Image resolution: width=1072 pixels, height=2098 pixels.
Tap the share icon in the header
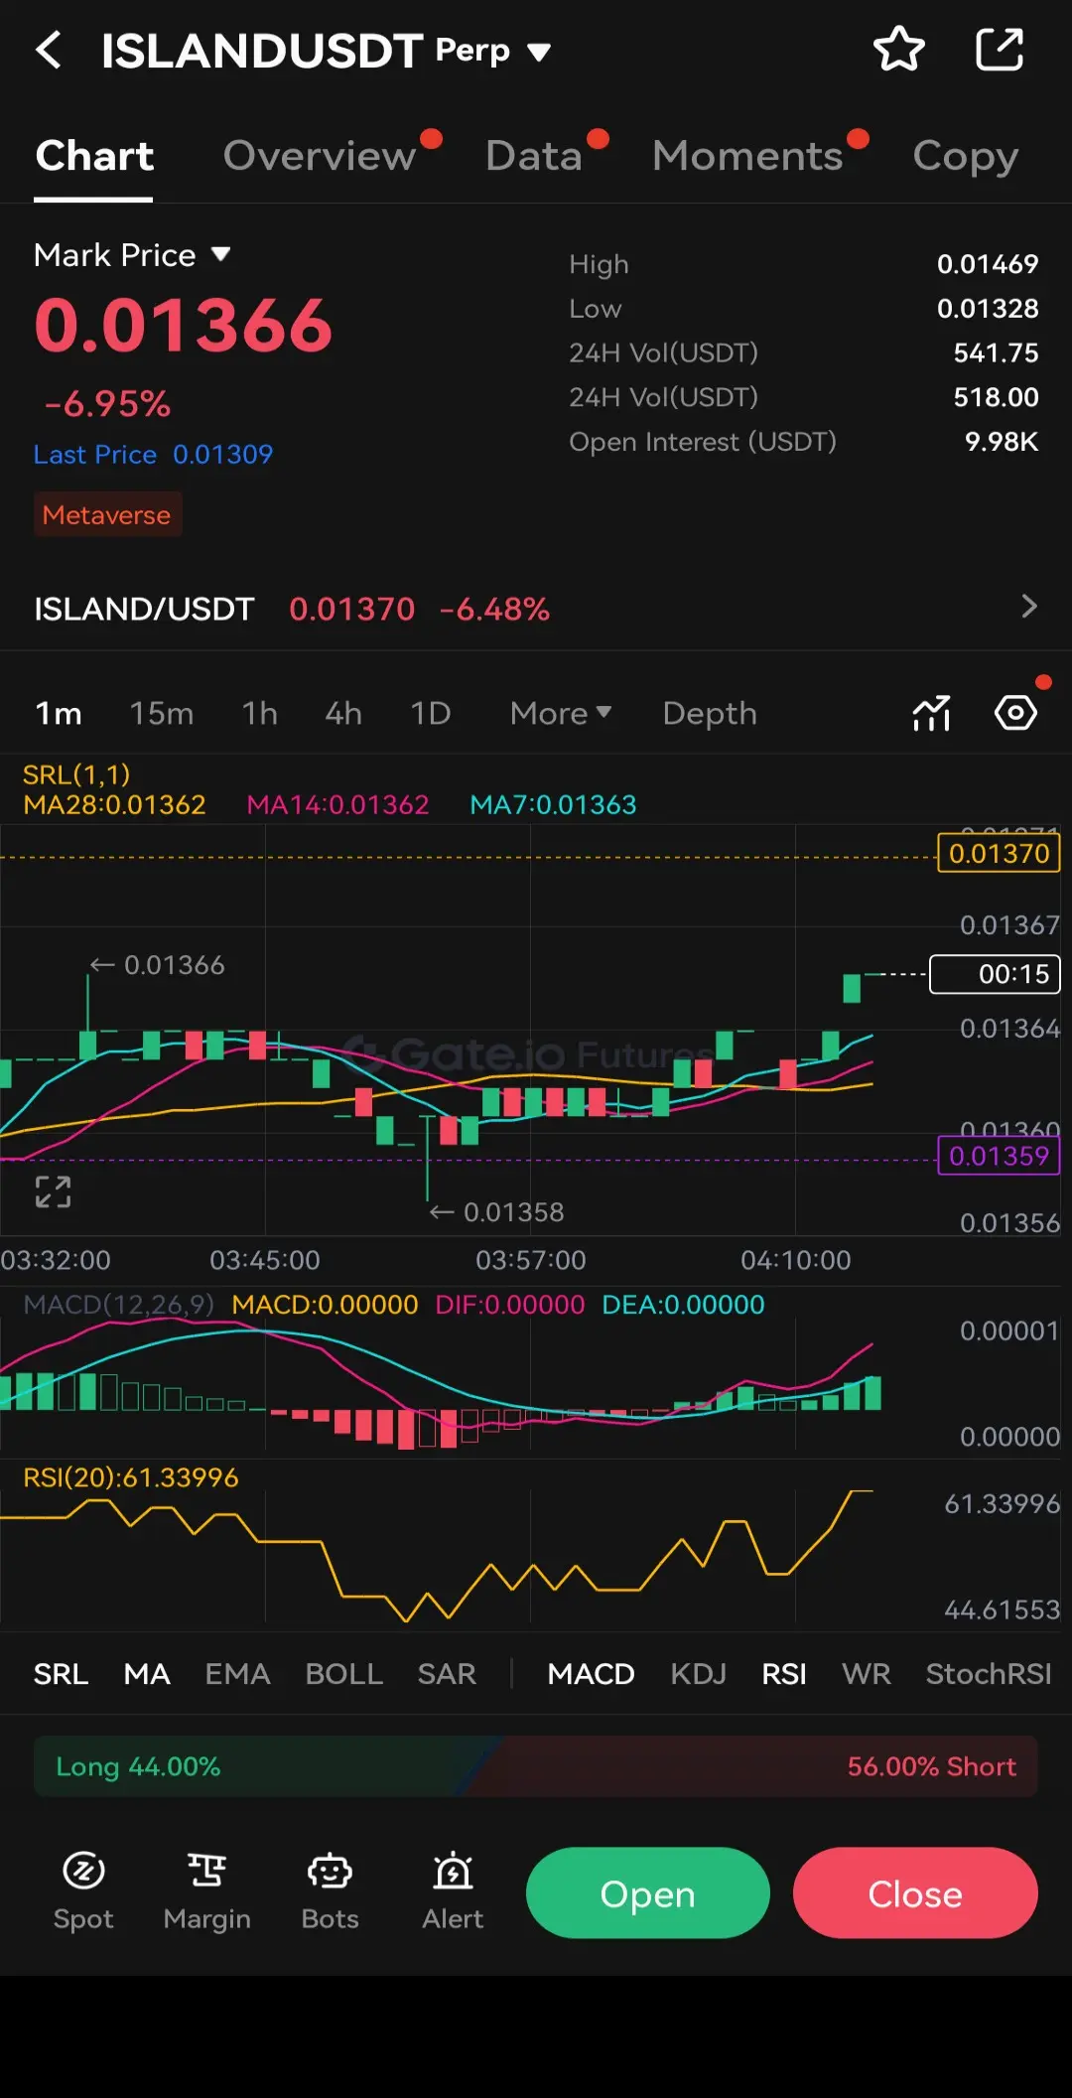coord(1000,50)
